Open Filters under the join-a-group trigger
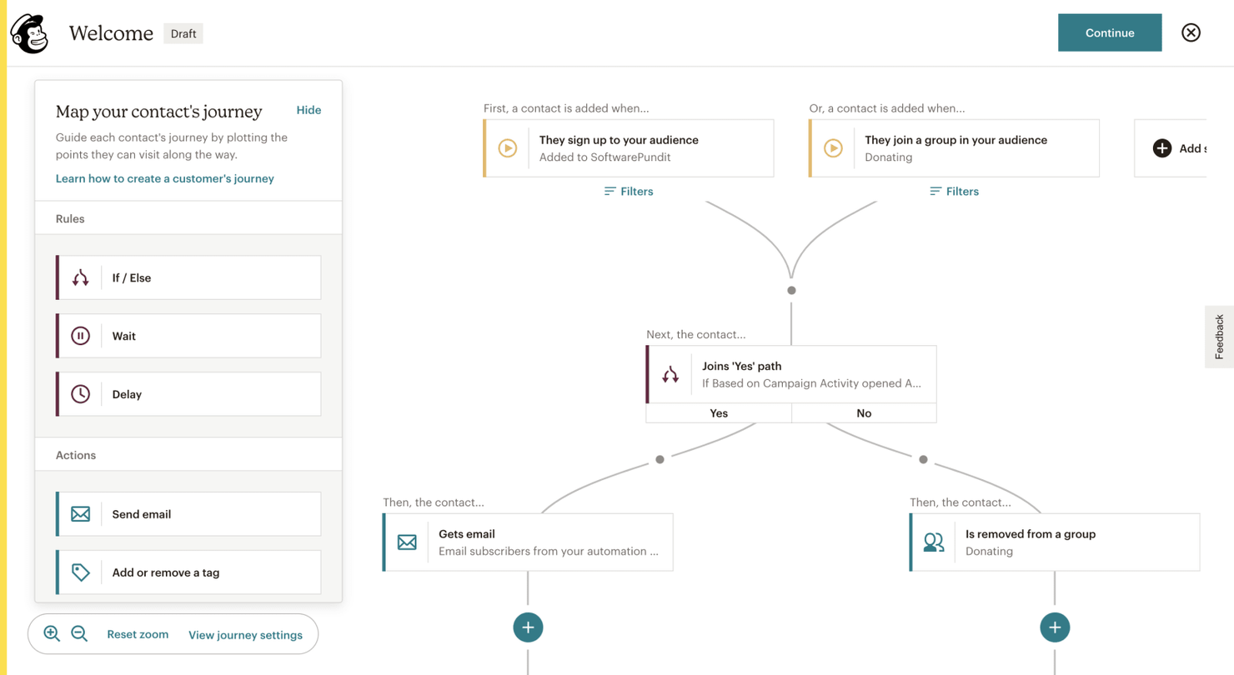 click(953, 192)
